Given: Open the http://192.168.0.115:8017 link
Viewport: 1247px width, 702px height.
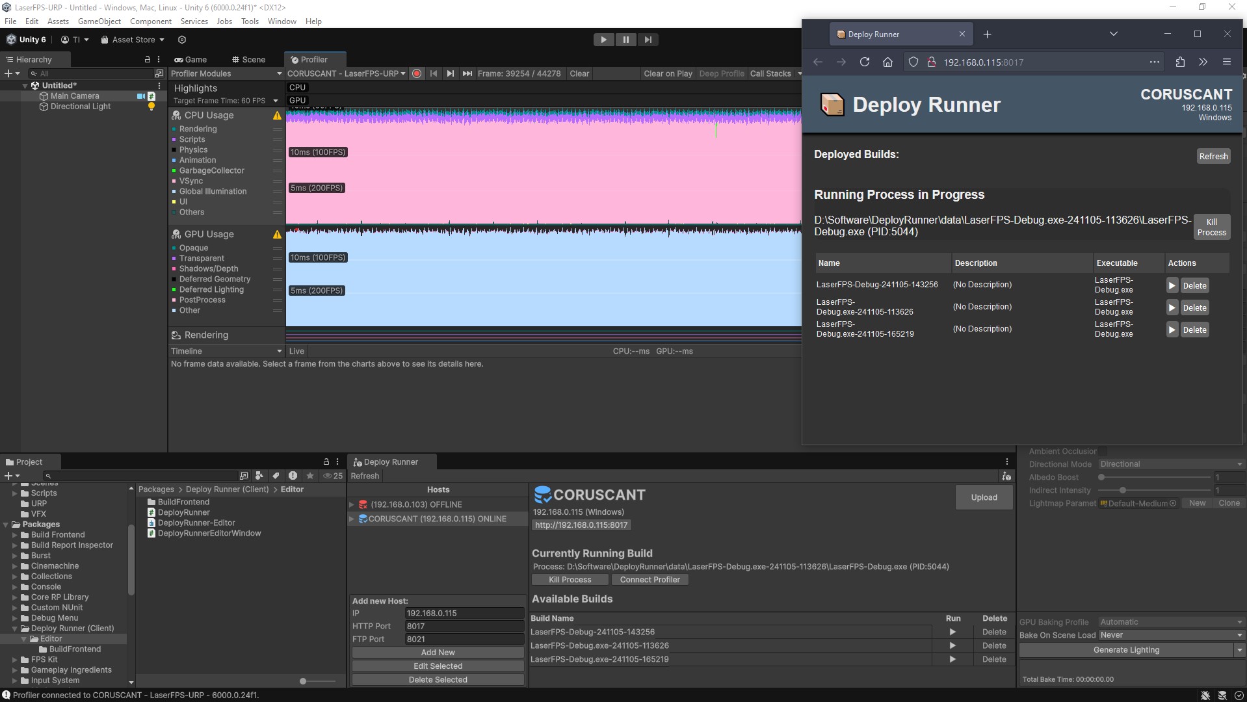Looking at the screenshot, I should [x=581, y=525].
